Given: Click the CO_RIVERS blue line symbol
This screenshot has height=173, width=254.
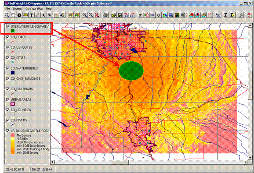Looking at the screenshot, I should tap(13, 125).
